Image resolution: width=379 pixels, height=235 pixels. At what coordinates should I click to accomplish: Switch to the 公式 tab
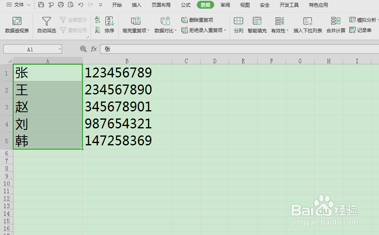coord(186,5)
